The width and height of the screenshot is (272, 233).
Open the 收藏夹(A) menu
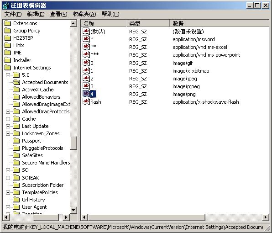(84, 14)
